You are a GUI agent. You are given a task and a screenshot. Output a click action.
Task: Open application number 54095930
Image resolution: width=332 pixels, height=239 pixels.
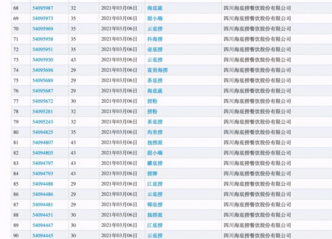pos(43,60)
